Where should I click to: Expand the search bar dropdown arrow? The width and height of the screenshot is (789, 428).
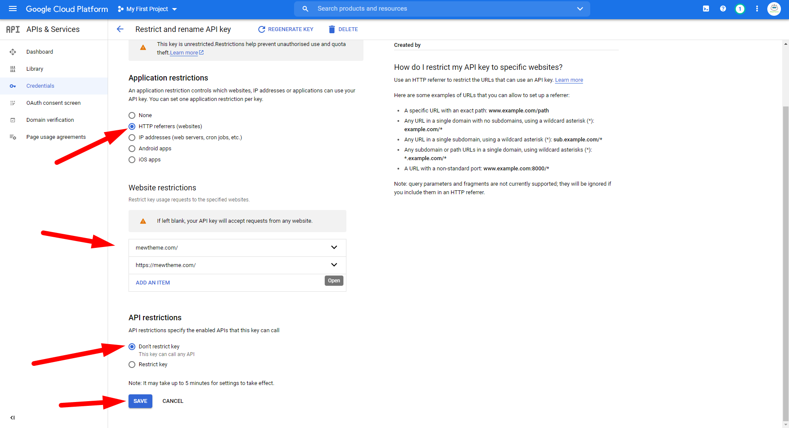click(580, 9)
